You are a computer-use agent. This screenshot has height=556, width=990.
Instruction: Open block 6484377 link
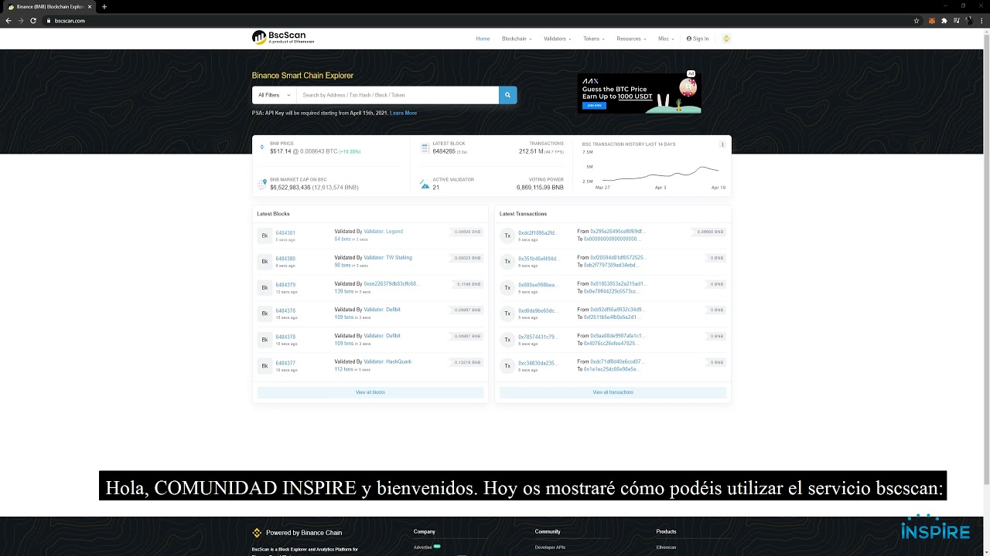click(x=285, y=363)
